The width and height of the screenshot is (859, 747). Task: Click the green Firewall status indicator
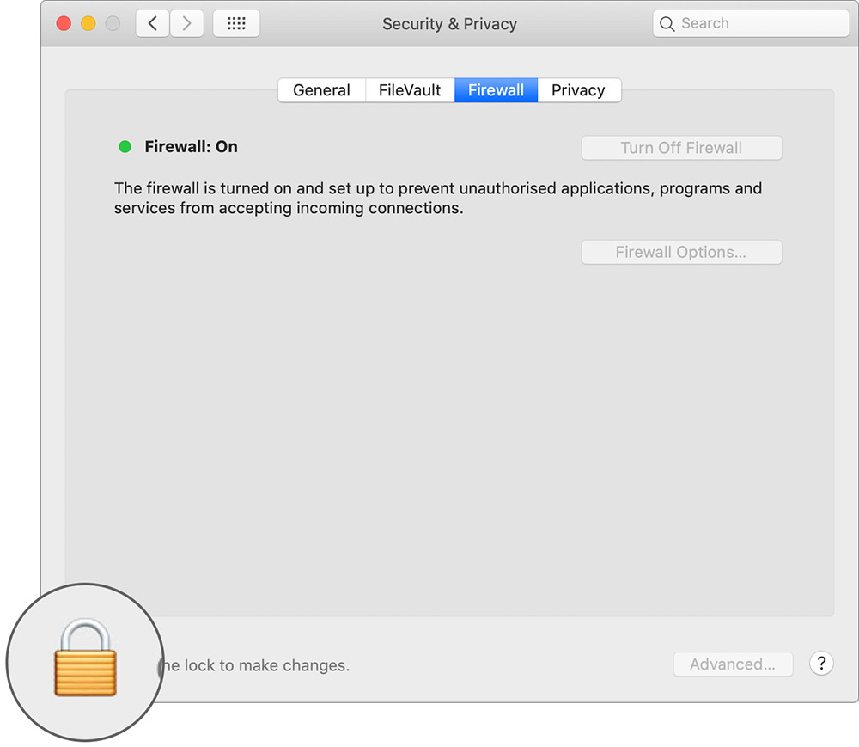125,147
